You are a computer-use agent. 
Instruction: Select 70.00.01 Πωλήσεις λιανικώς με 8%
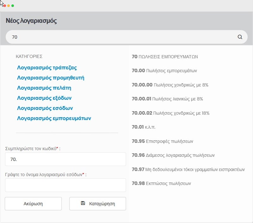click(167, 99)
